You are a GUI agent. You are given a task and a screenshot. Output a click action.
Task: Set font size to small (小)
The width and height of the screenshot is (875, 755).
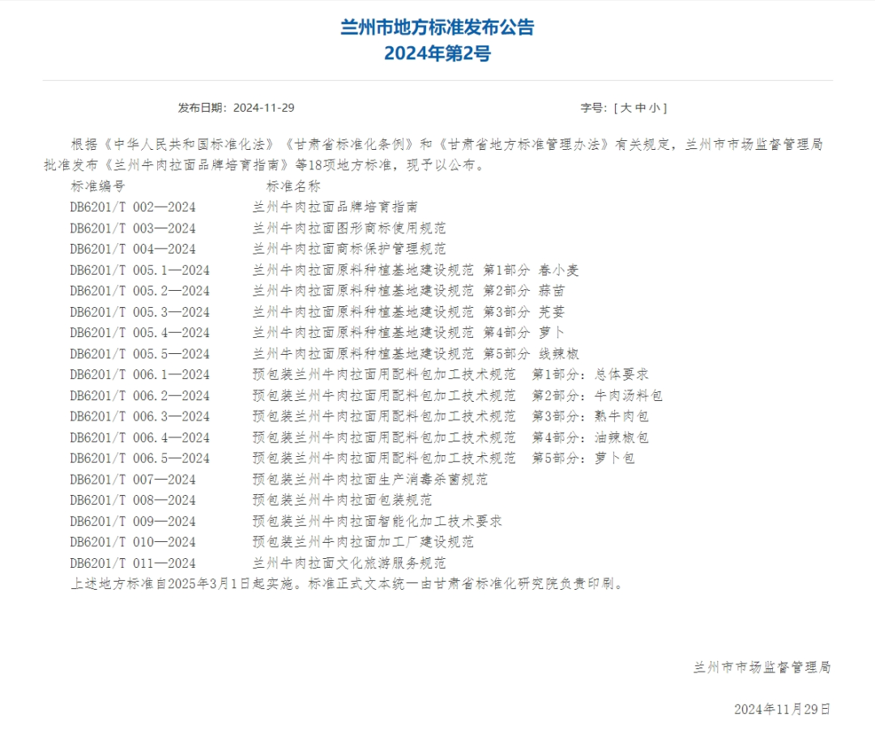click(655, 108)
